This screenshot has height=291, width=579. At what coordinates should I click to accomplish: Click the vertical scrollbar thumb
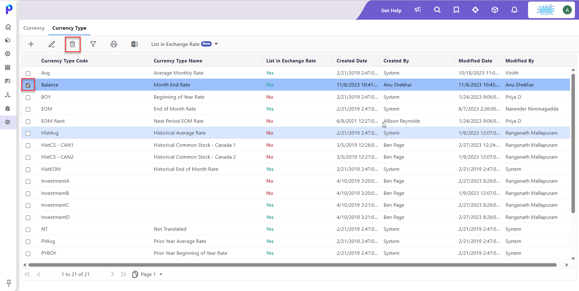tap(573, 143)
